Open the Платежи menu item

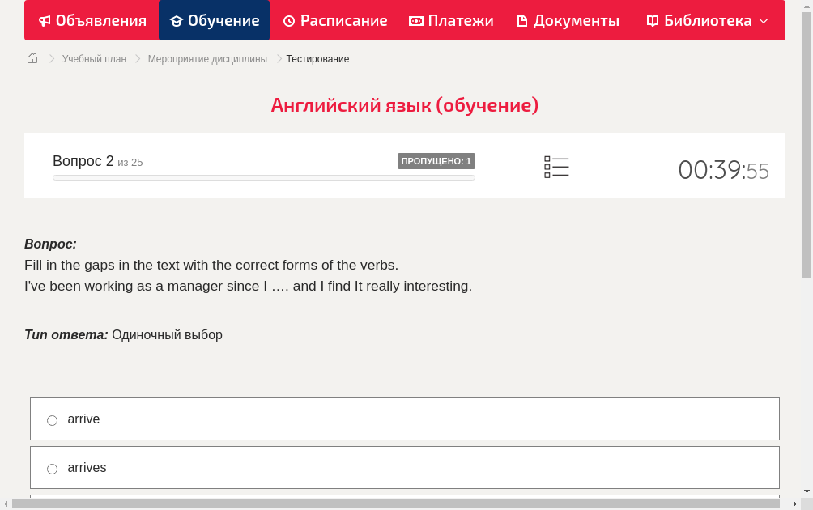[460, 21]
